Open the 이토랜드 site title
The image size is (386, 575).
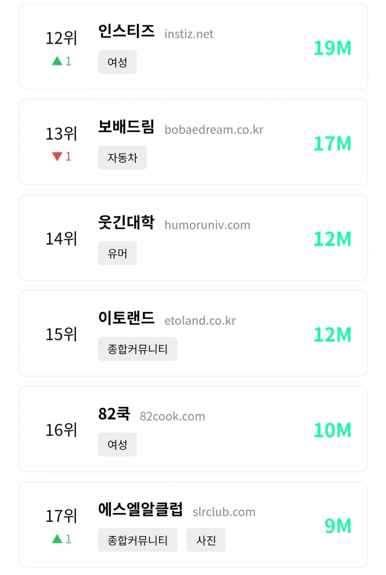[126, 318]
